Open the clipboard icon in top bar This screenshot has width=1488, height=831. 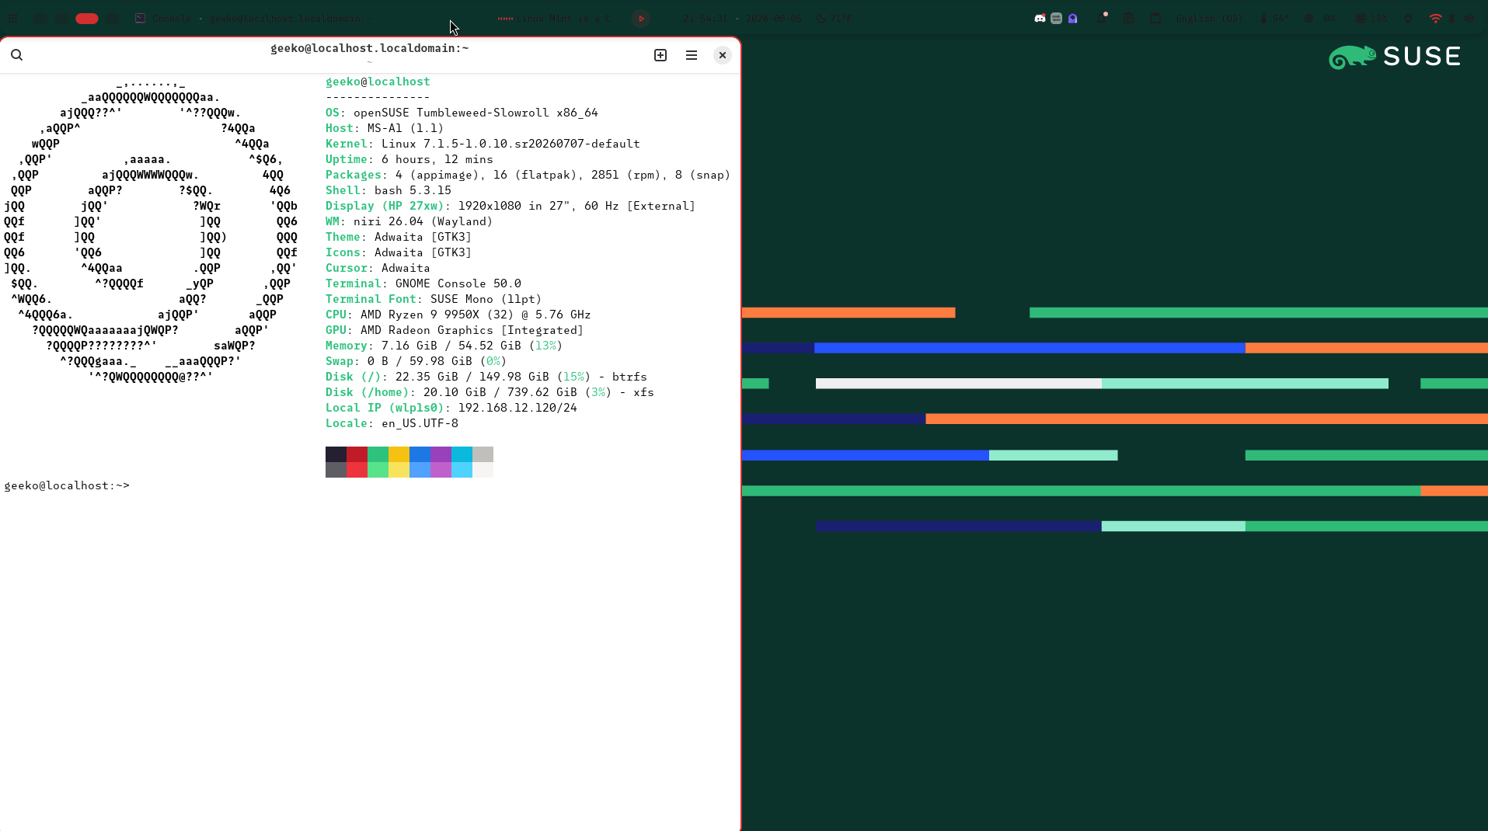(1155, 19)
